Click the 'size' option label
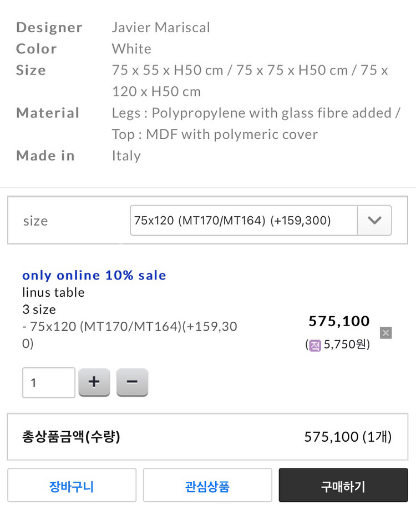The width and height of the screenshot is (416, 514). click(35, 221)
